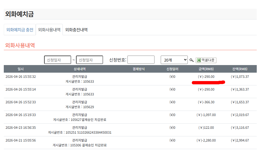This screenshot has height=151, width=260.
Task: Select the 외화사용내역 tab
Action: (49, 30)
